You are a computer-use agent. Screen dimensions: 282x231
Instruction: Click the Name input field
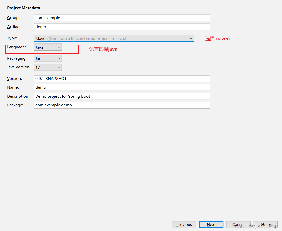[x=122, y=87]
